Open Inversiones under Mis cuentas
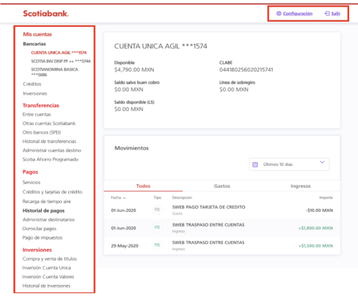This screenshot has width=358, height=298. point(35,93)
